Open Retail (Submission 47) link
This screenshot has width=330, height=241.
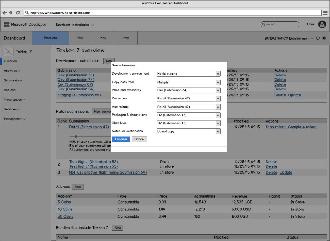pyautogui.click(x=89, y=127)
